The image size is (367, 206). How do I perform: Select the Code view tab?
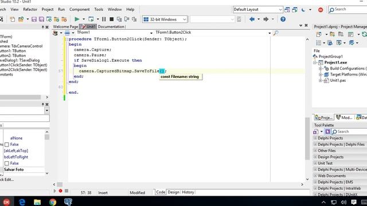(161, 192)
